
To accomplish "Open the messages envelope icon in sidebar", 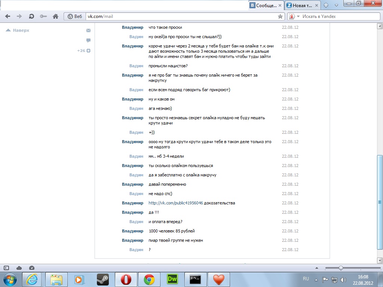I will click(x=88, y=31).
